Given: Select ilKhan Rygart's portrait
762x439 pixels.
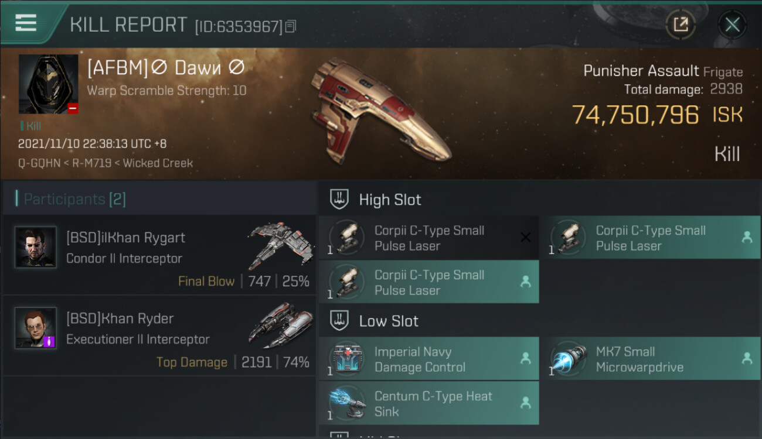Looking at the screenshot, I should pyautogui.click(x=35, y=248).
